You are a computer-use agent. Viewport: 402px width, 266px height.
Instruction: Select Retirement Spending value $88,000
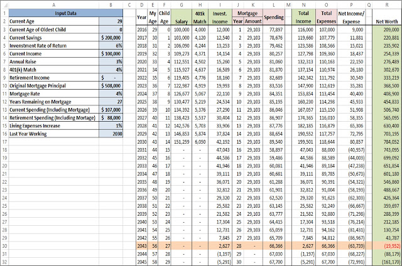111,117
